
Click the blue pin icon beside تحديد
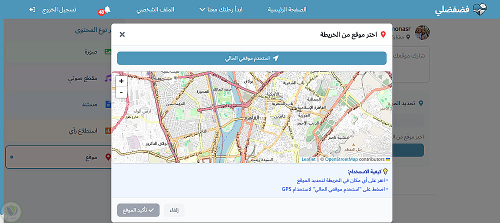[421, 103]
